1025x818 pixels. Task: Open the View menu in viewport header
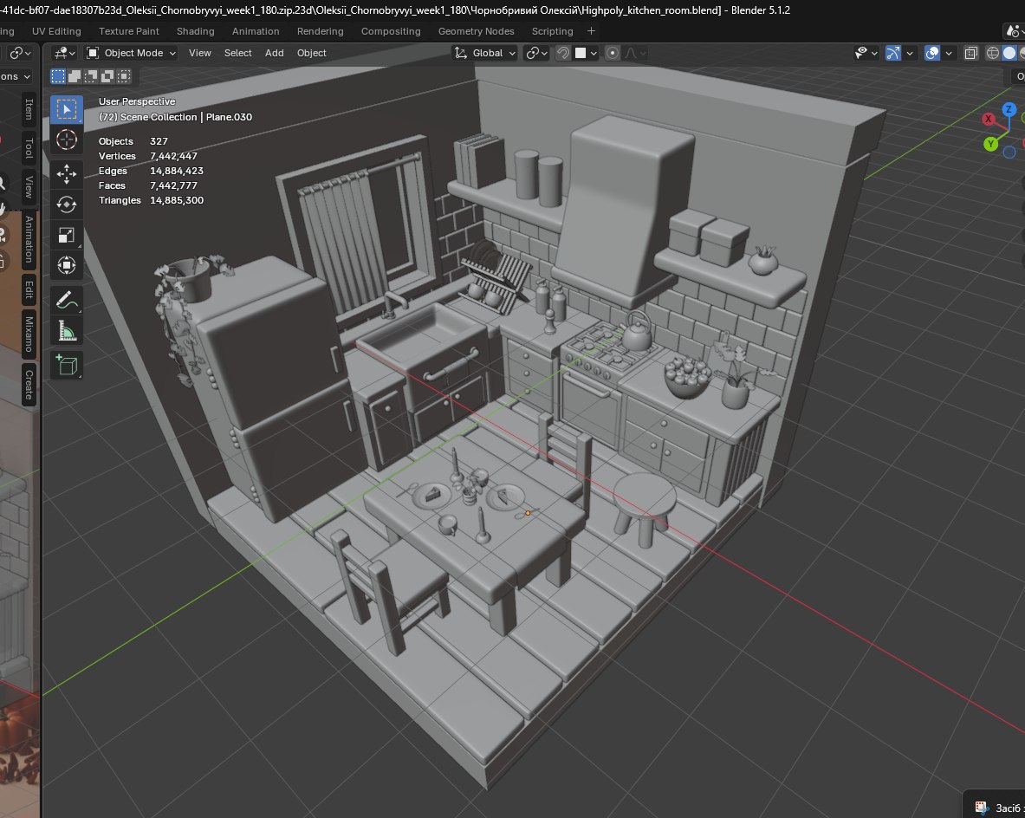coord(200,53)
